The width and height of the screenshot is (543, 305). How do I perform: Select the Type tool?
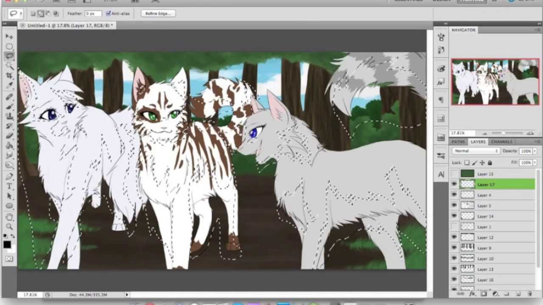9,186
